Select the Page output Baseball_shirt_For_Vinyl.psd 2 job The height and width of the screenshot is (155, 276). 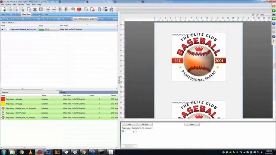click(x=59, y=108)
